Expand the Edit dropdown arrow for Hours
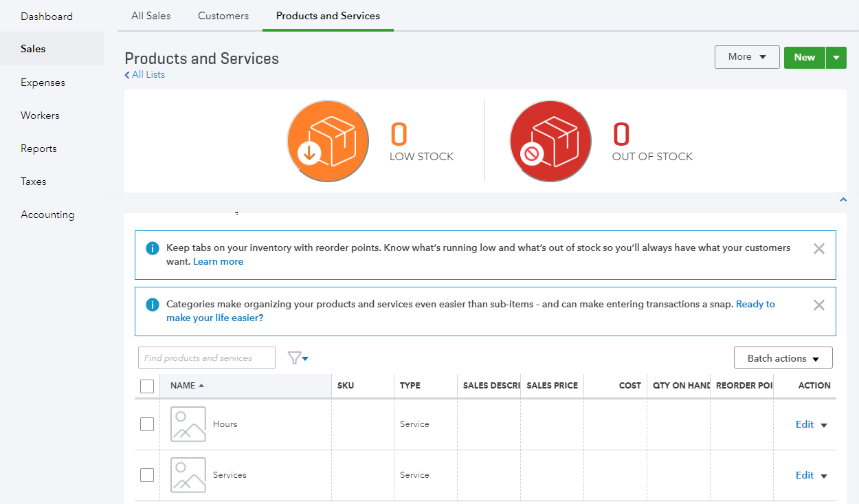This screenshot has width=859, height=504. tap(825, 424)
